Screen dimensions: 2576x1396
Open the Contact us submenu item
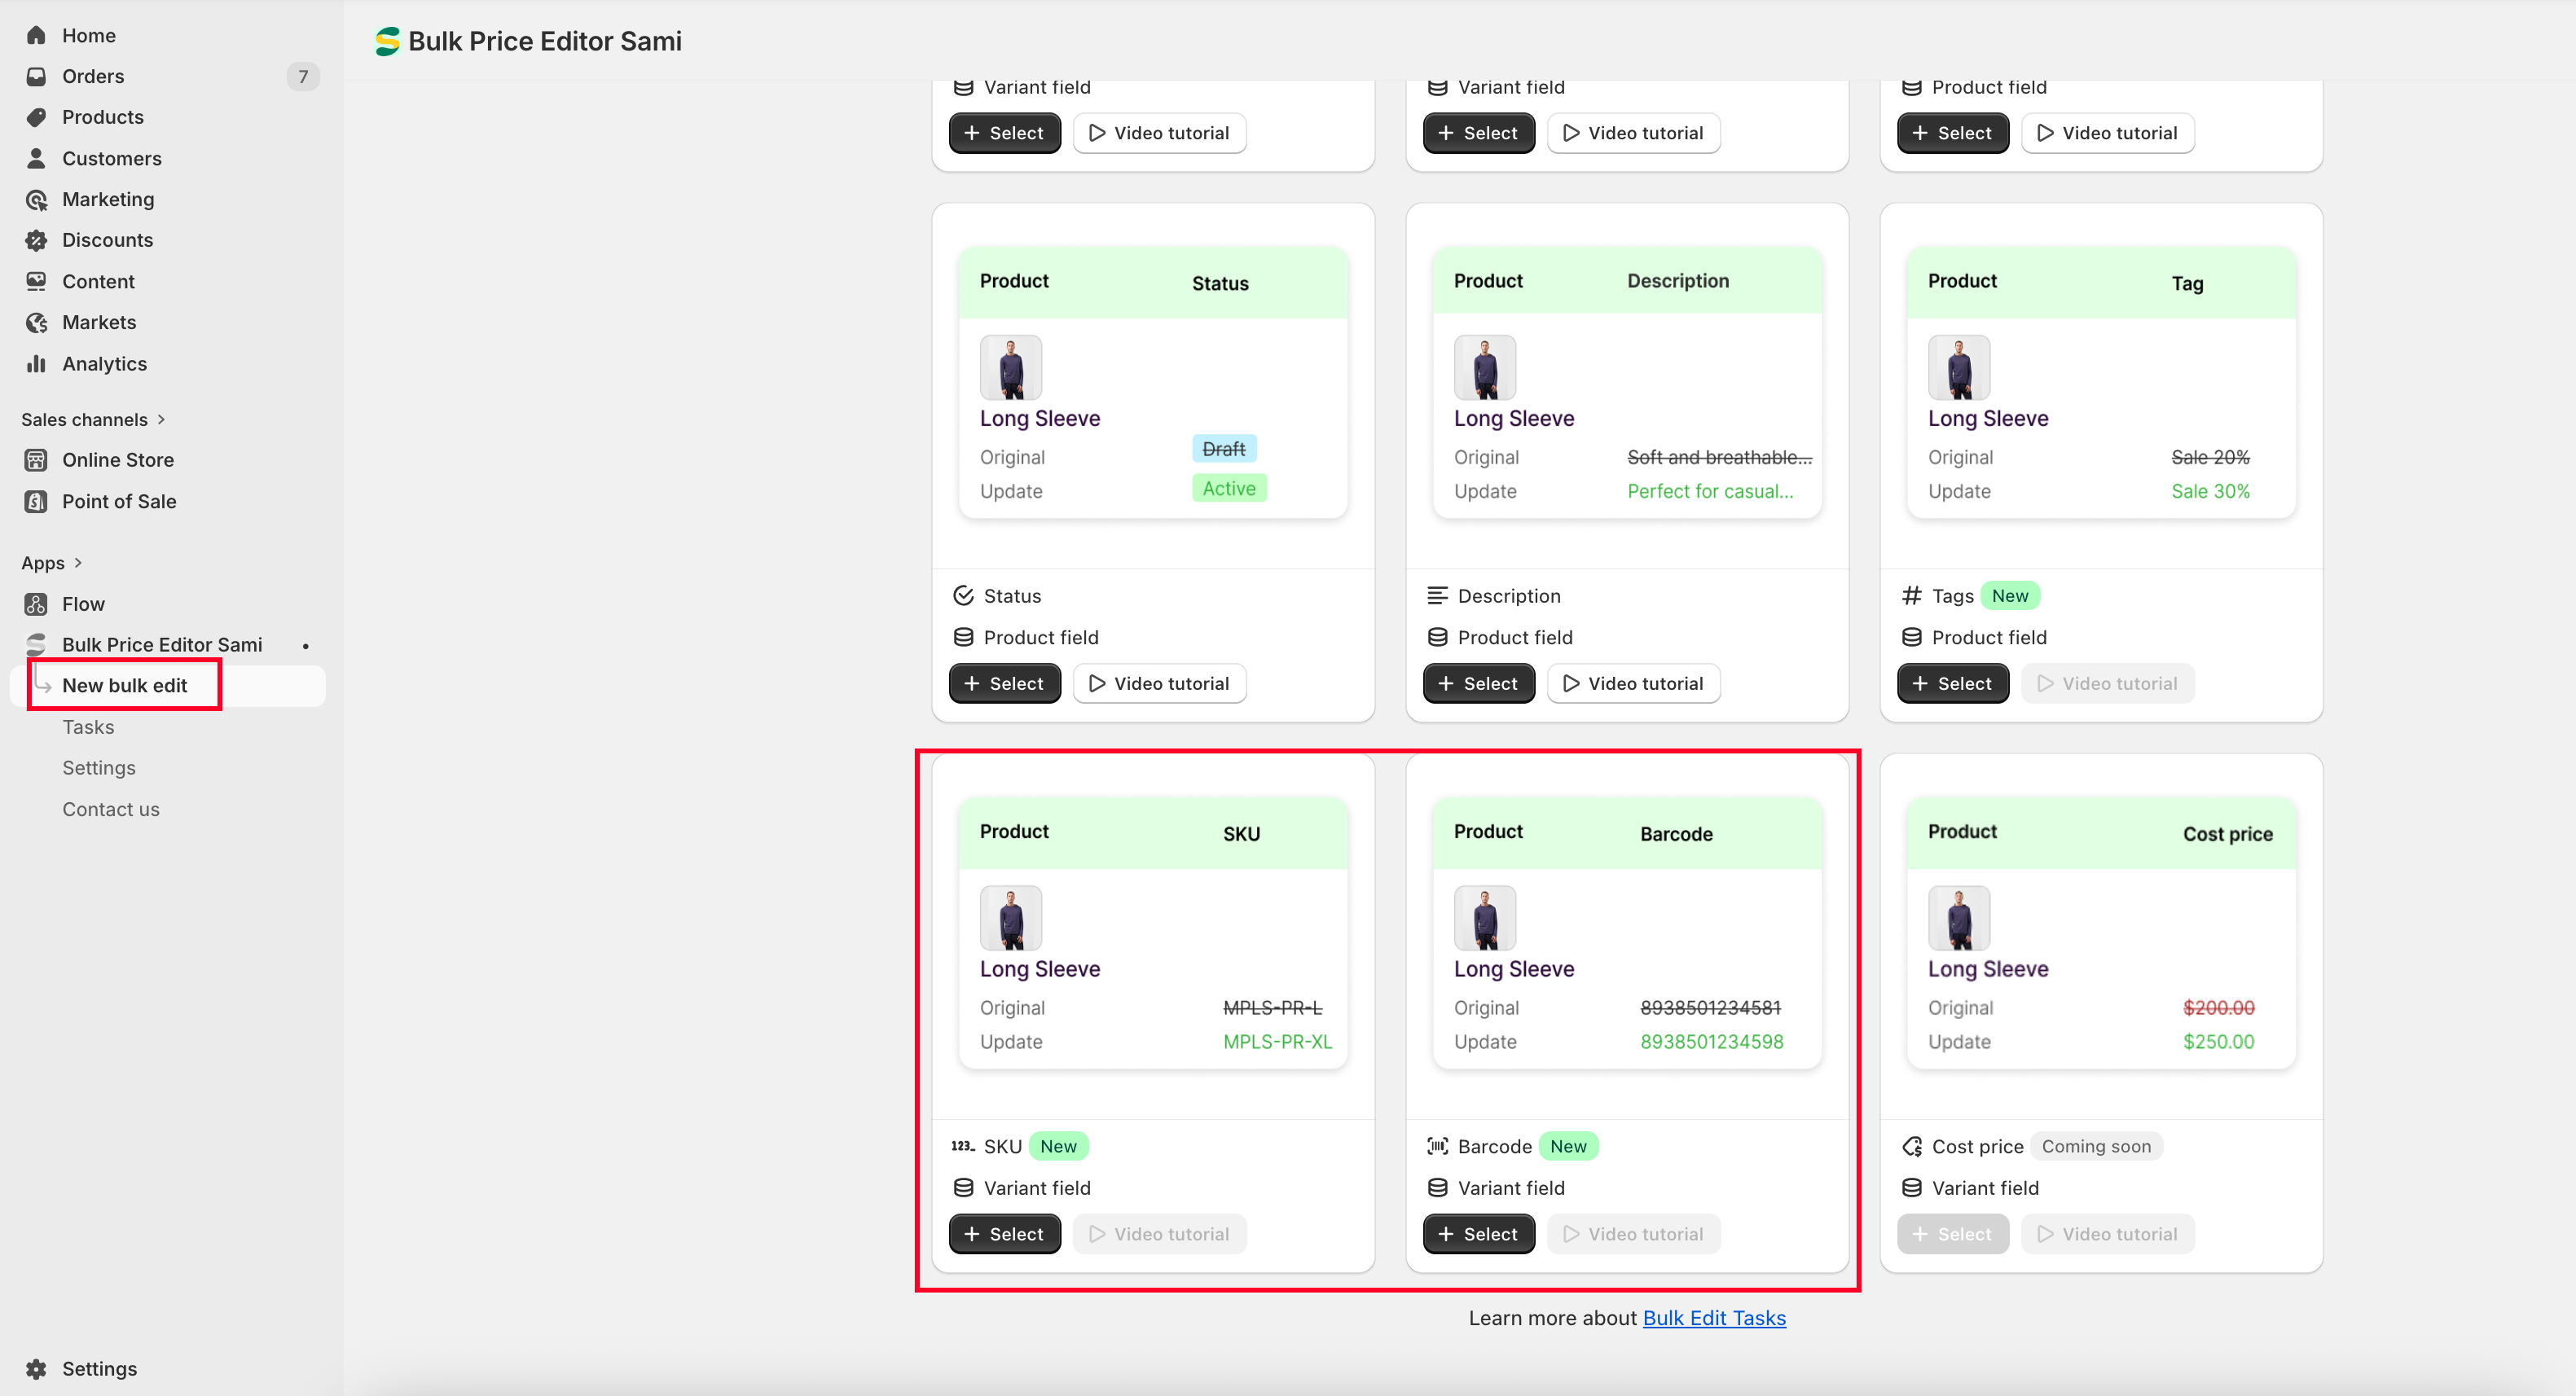click(111, 809)
